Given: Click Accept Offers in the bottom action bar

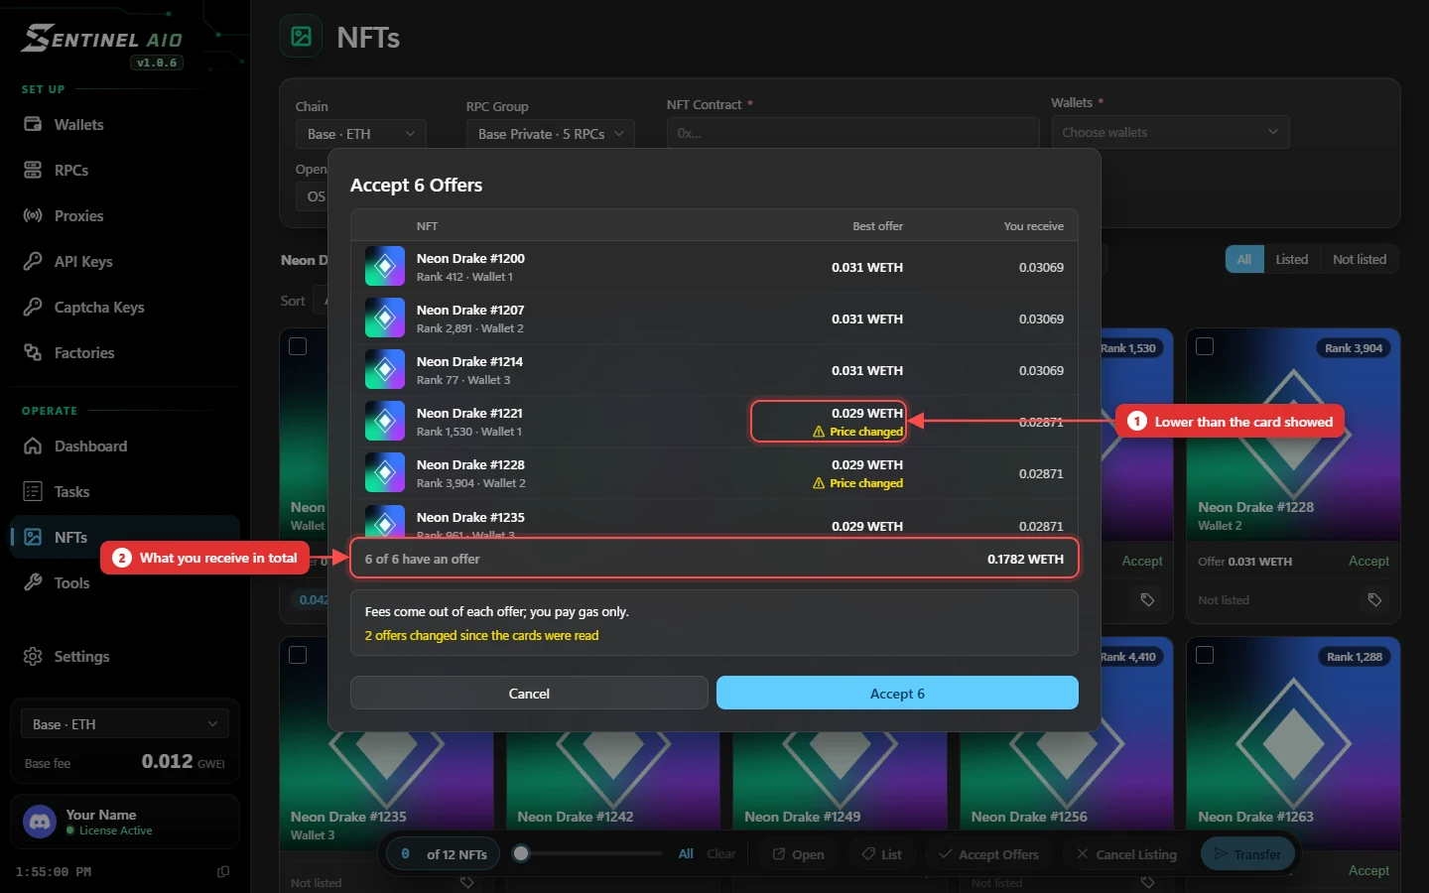Looking at the screenshot, I should 988,854.
